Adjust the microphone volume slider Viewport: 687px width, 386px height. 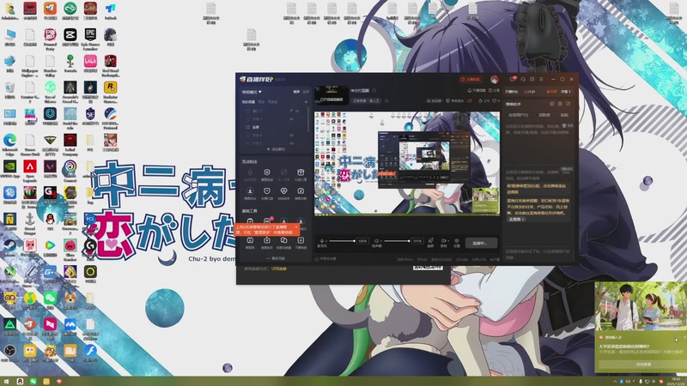pyautogui.click(x=342, y=241)
